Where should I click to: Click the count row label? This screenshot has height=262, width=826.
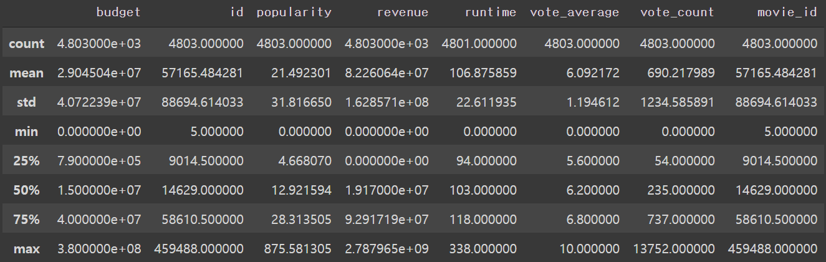click(26, 44)
